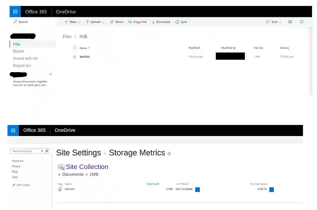Open test.bin in Storage Metrics
Image resolution: width=317 pixels, height=210 pixels.
click(69, 189)
